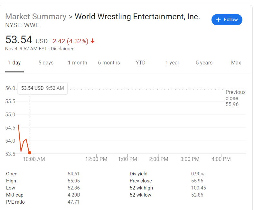Viewport: 254px width, 210px height.
Task: Click the 4:00 PM time axis label
Action: click(221, 159)
